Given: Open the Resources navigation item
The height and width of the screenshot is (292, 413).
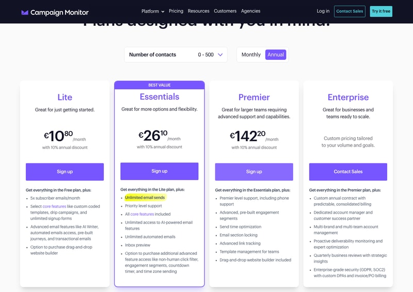Looking at the screenshot, I should 198,11.
